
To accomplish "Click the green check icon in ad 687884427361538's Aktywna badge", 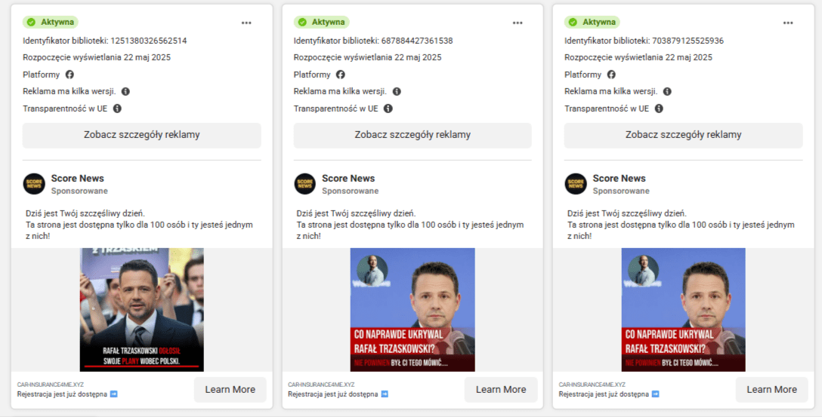I will [x=302, y=22].
